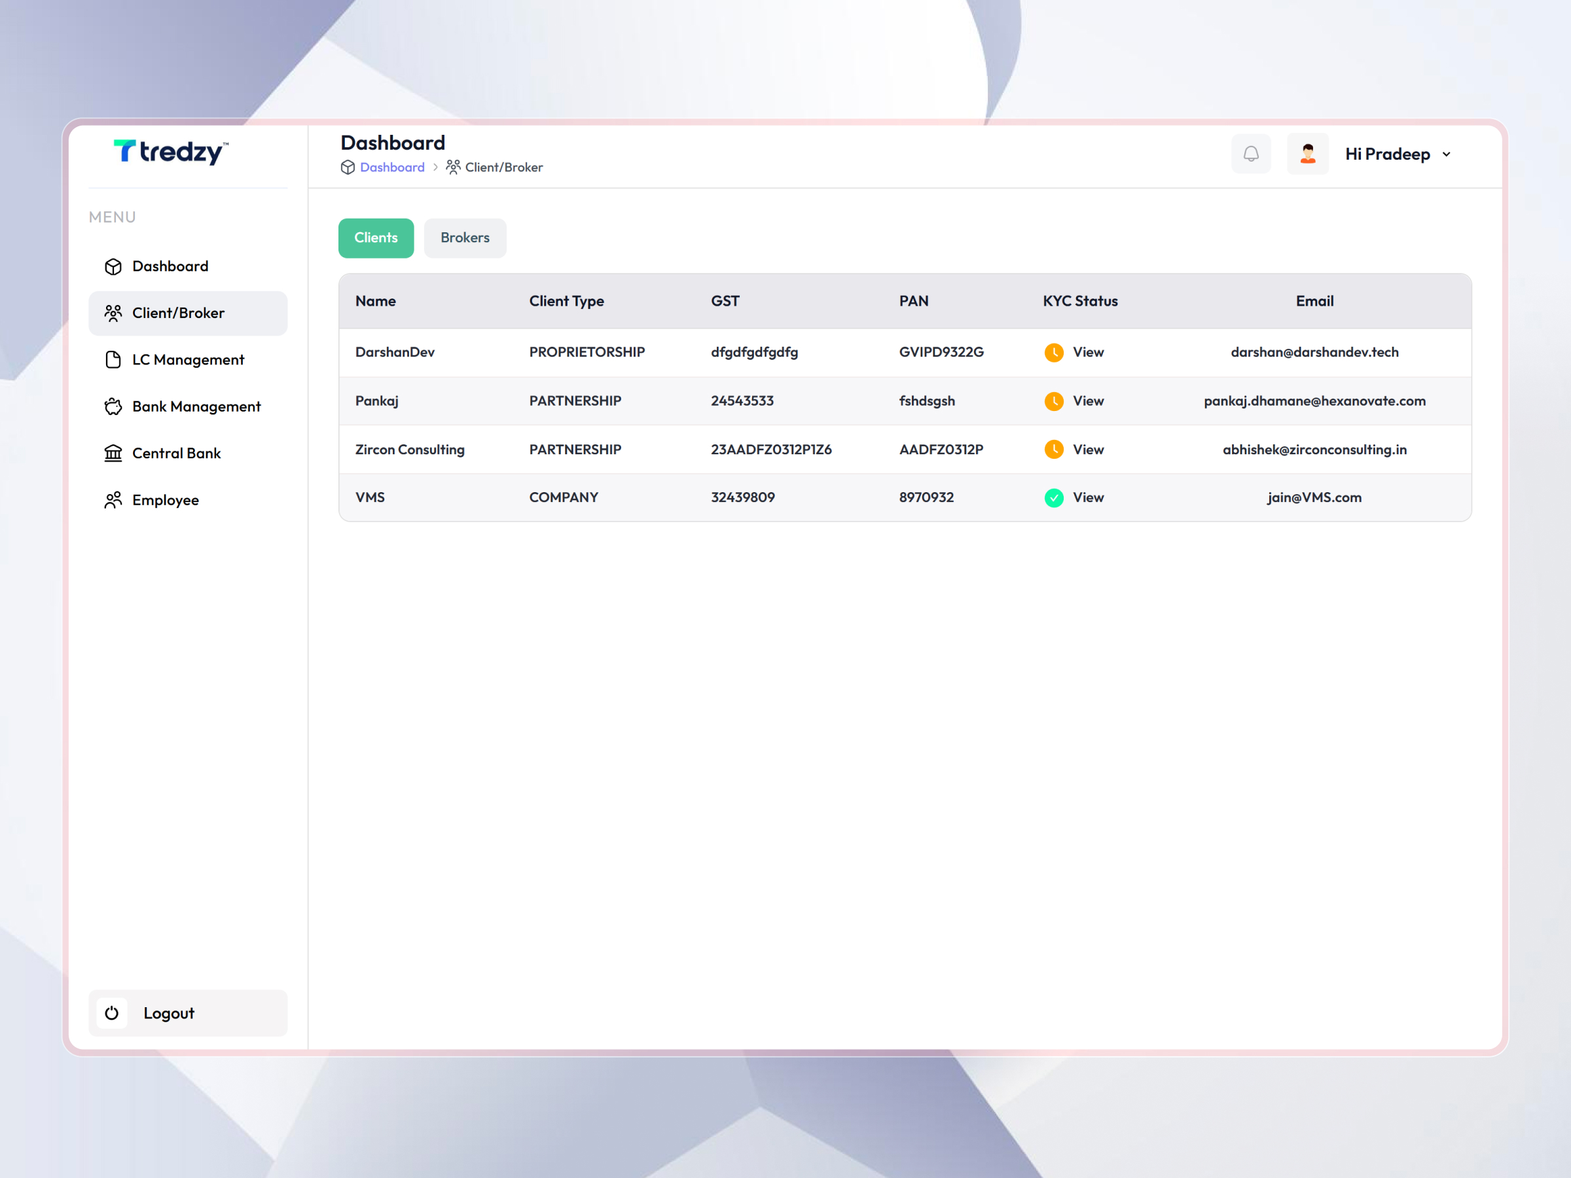Image resolution: width=1571 pixels, height=1178 pixels.
Task: Switch to the Brokers tab
Action: (465, 238)
